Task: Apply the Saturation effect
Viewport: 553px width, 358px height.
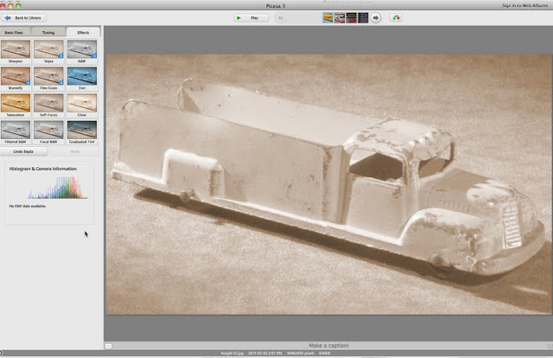Action: pyautogui.click(x=16, y=103)
